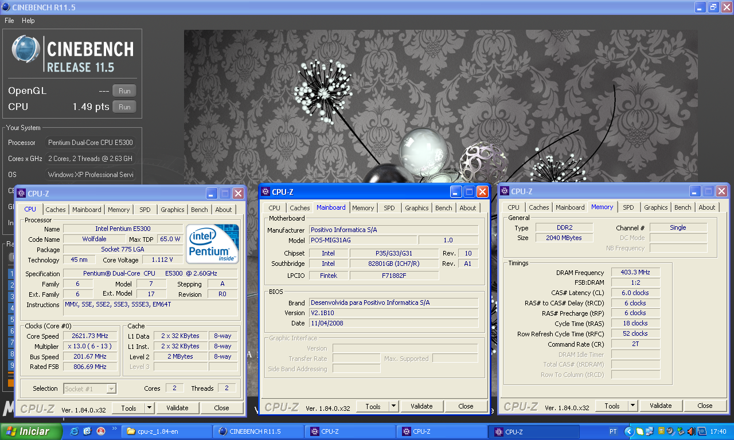Click the Rated FSB 806.69 MHz value
Viewport: 734px width, 440px height.
point(90,367)
